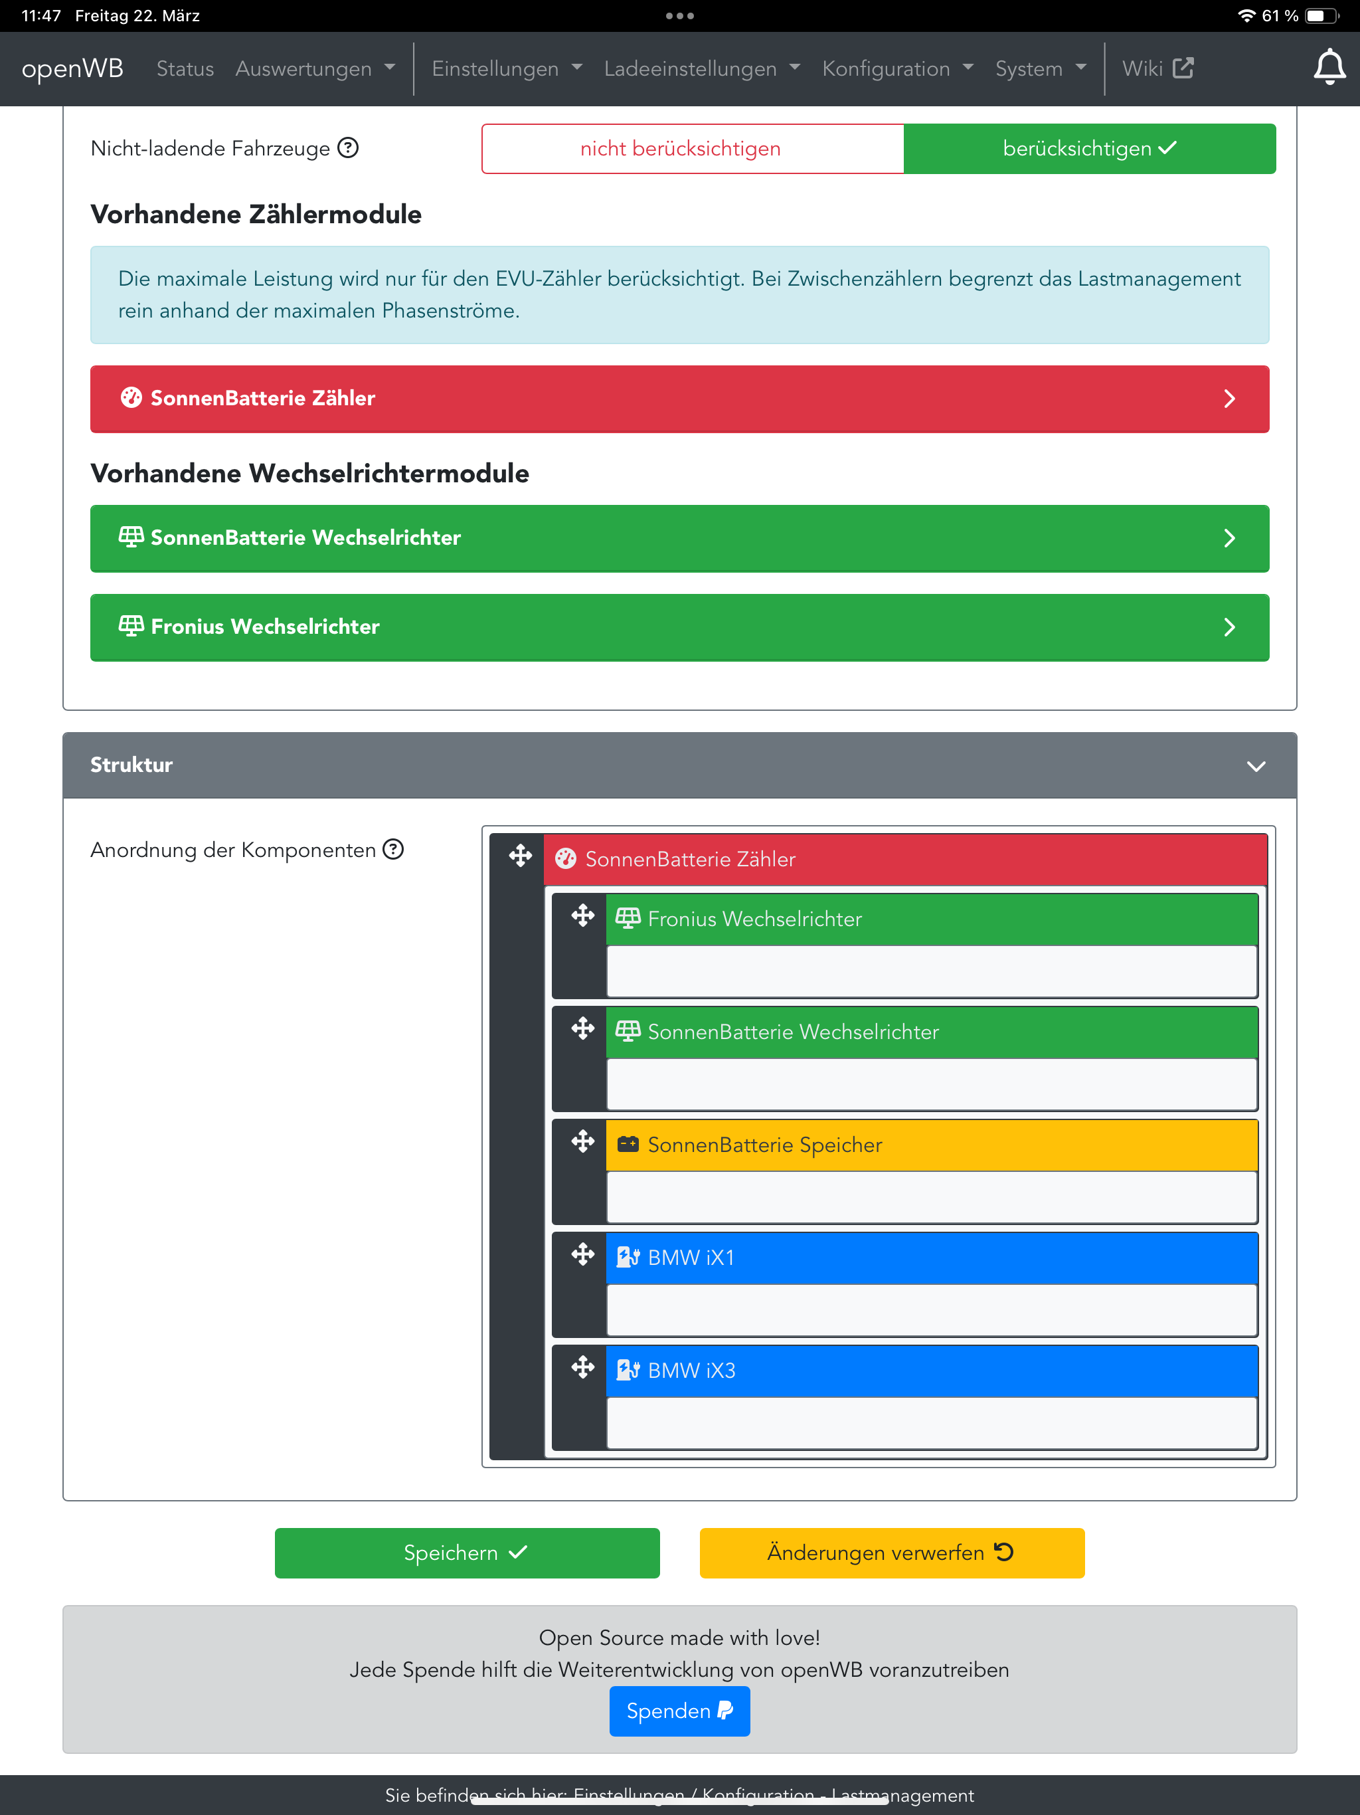Open the Konfiguration menu
The height and width of the screenshot is (1815, 1360).
pyautogui.click(x=897, y=69)
